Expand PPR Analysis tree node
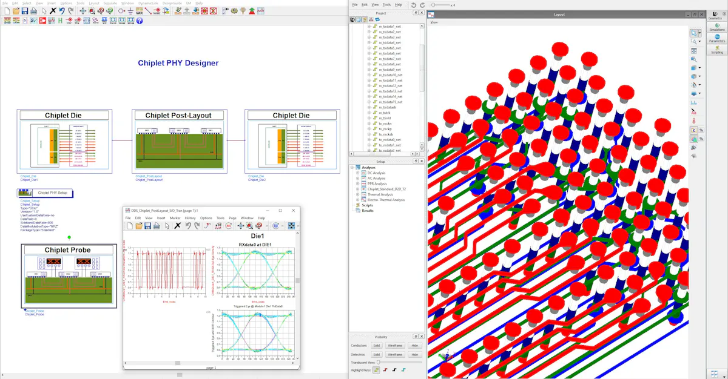 tap(357, 183)
